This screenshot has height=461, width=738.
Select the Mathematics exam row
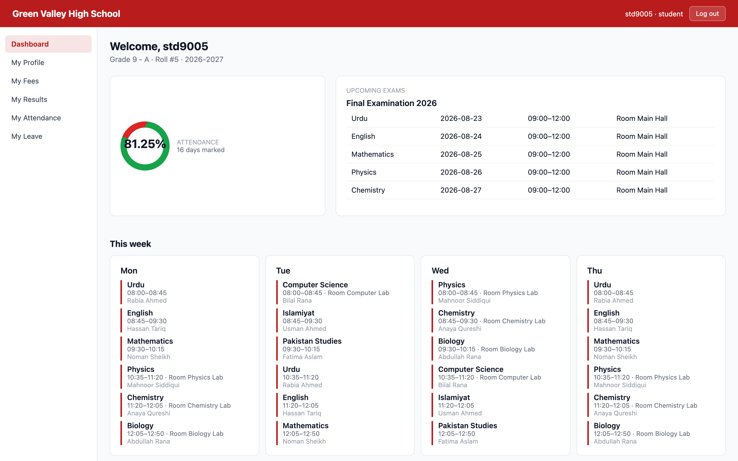530,154
